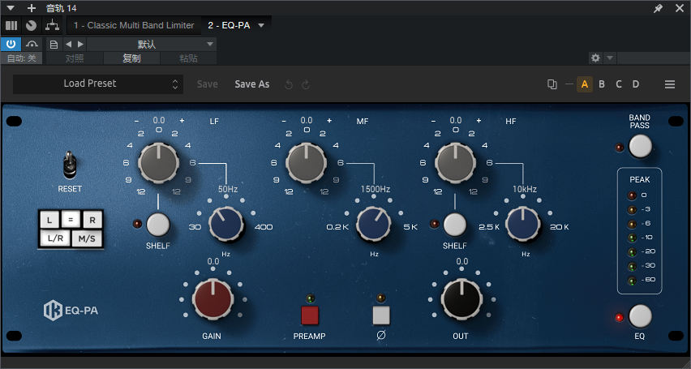Open the channel editor bars icon
The width and height of the screenshot is (691, 369).
tap(11, 26)
